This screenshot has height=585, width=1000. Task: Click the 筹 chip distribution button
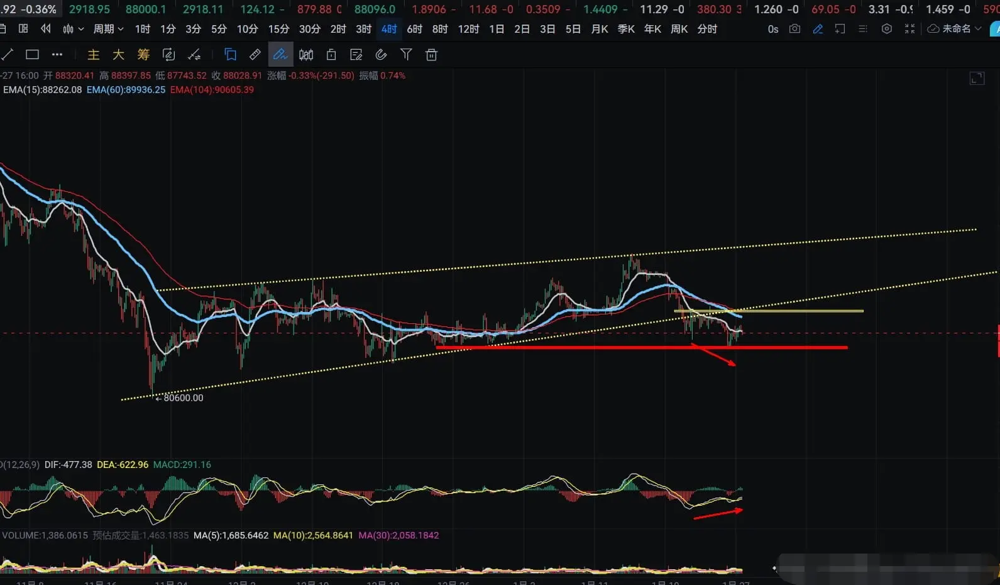143,55
